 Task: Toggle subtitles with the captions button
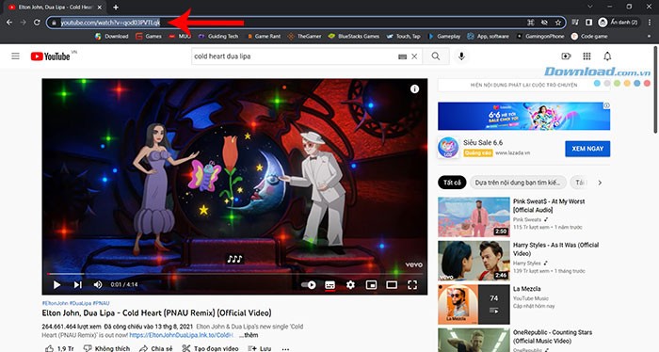[x=329, y=285]
